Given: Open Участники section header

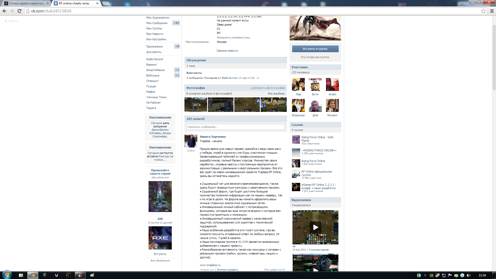Looking at the screenshot, I should pyautogui.click(x=315, y=67).
